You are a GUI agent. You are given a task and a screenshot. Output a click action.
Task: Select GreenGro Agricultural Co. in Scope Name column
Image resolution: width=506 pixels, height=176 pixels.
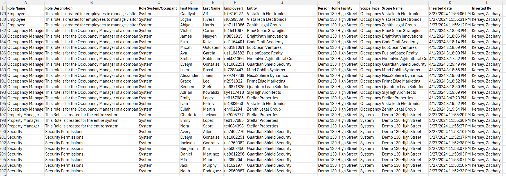pyautogui.click(x=405, y=59)
